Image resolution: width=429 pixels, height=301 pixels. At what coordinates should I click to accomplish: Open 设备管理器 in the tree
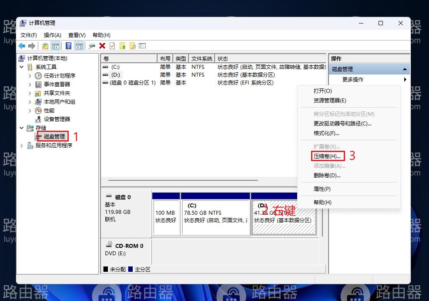tap(57, 119)
